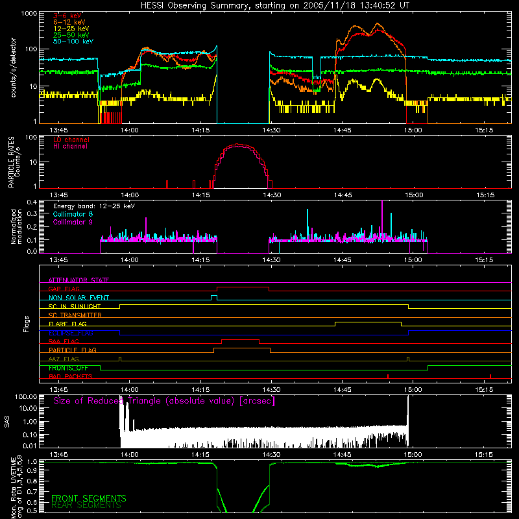Click the Normalized modulation axis label
Screen dimensions: 519x519
pyautogui.click(x=16, y=226)
